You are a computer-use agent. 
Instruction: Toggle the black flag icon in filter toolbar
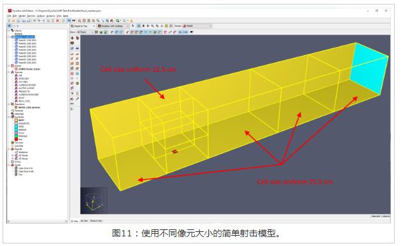click(192, 32)
